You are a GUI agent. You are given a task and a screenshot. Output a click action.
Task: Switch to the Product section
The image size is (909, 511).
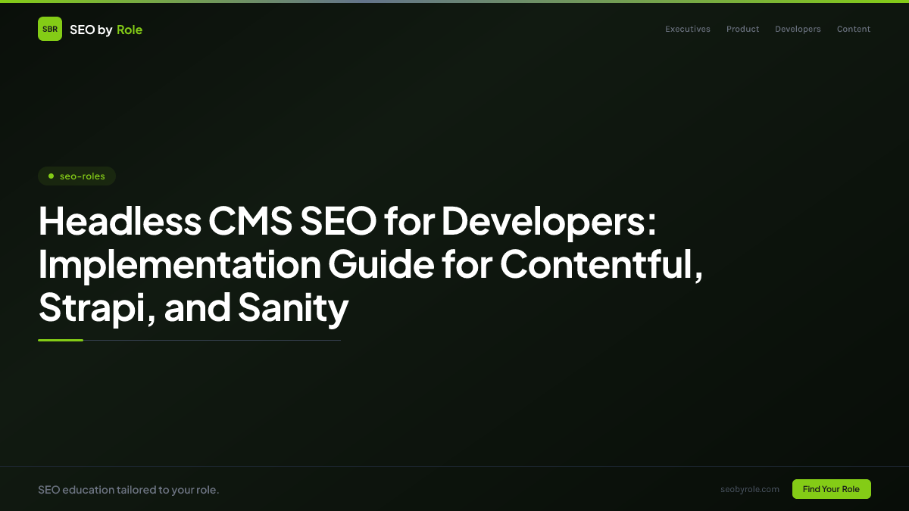click(742, 29)
